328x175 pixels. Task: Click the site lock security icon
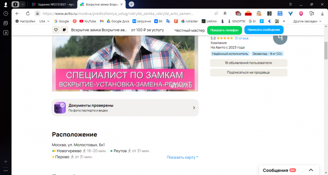tap(37, 13)
